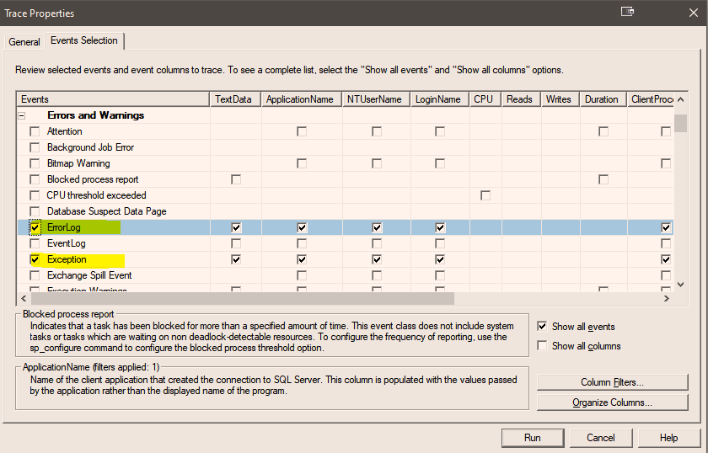
Task: Check TextData for the EventLog row
Action: pos(236,243)
